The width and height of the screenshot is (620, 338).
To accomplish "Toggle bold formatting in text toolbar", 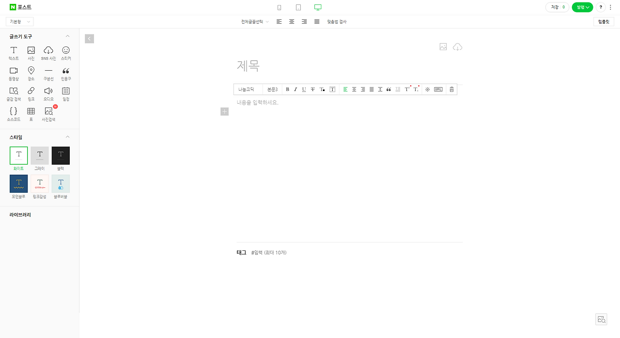I will tap(287, 89).
